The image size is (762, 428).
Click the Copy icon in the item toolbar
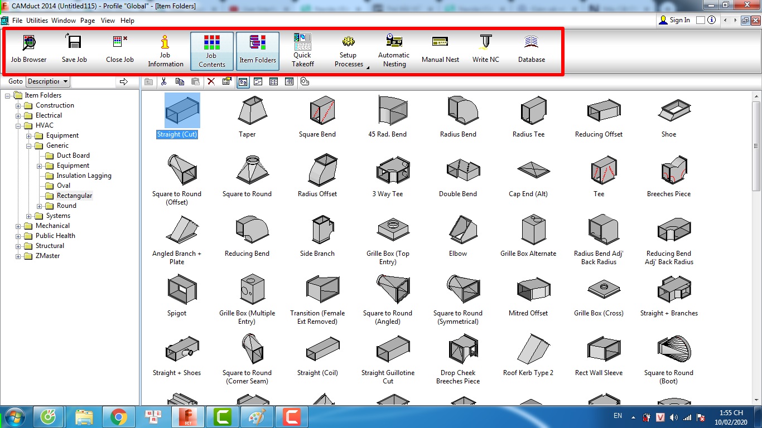[180, 81]
